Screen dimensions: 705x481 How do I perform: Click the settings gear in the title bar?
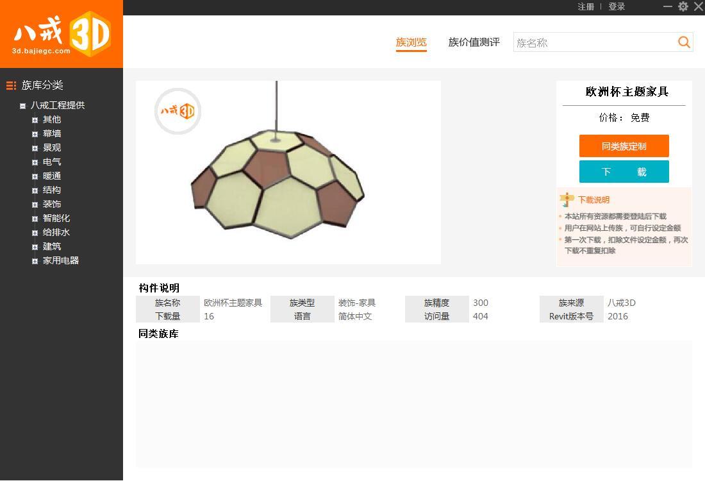pyautogui.click(x=683, y=7)
